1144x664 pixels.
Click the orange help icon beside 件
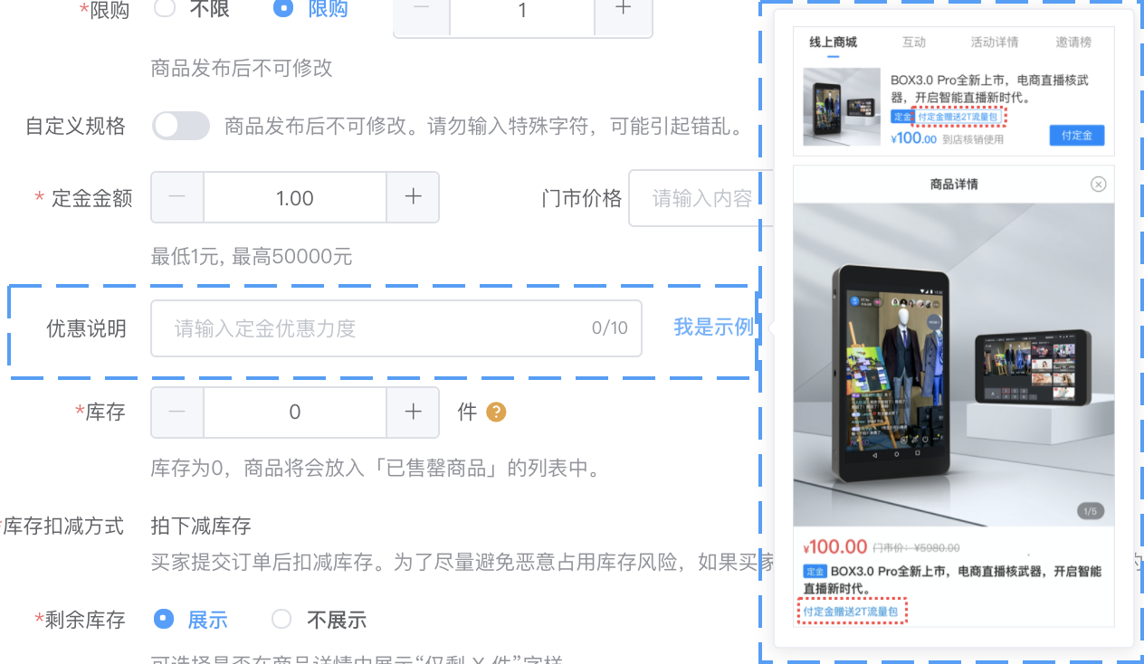[x=496, y=413]
